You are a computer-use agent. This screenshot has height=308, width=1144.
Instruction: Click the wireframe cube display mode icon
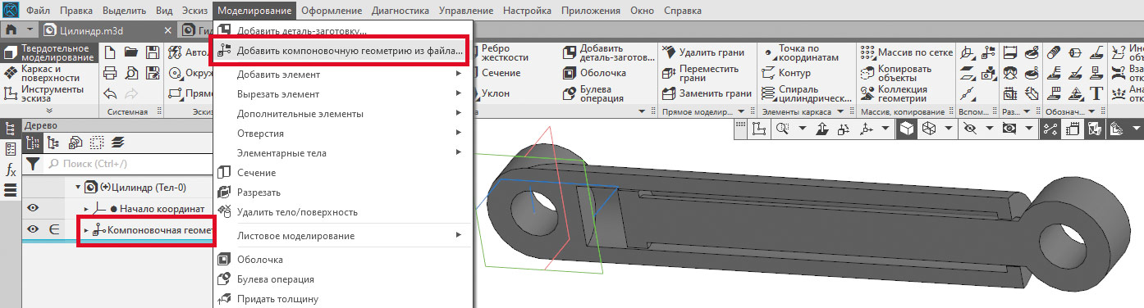click(x=929, y=129)
